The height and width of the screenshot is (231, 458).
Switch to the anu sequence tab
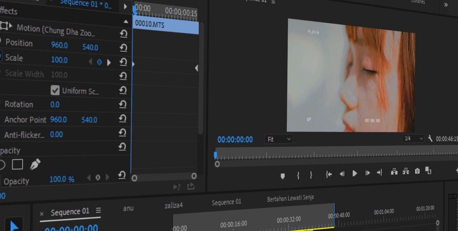coord(128,208)
